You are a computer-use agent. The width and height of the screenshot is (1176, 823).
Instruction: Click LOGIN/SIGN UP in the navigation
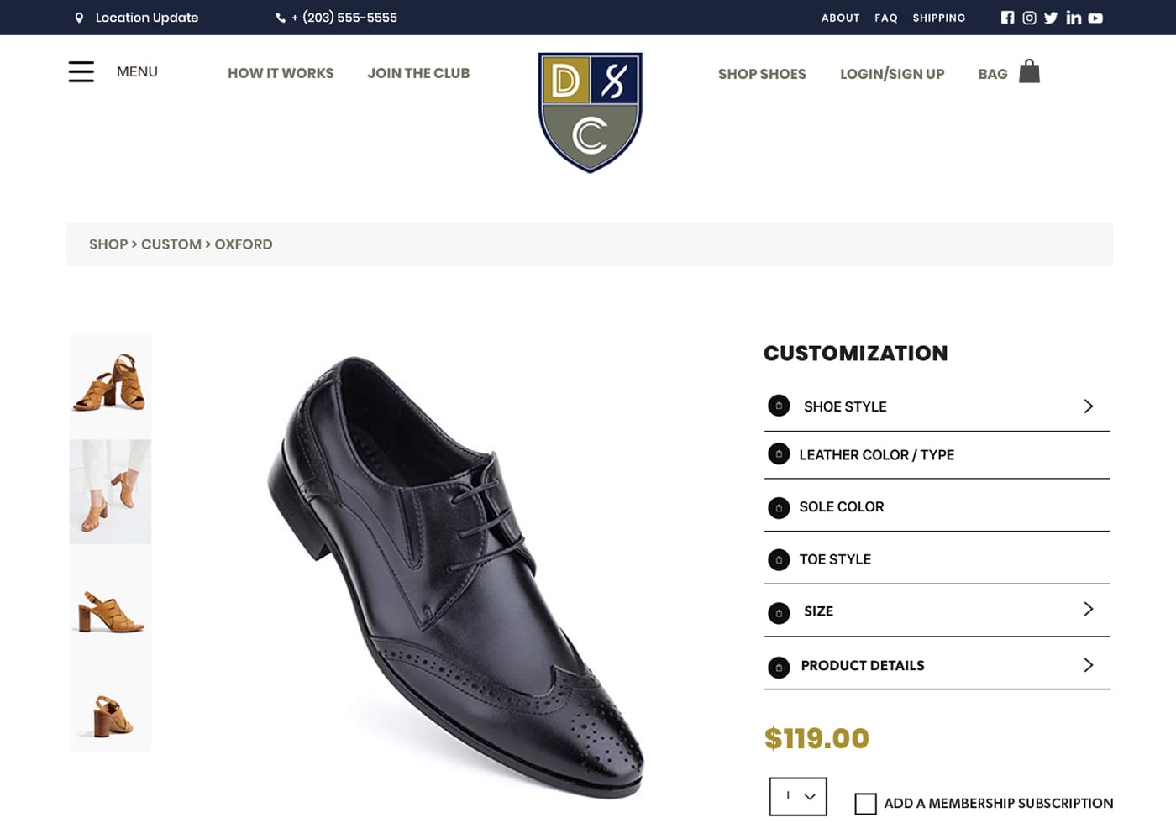(x=892, y=74)
